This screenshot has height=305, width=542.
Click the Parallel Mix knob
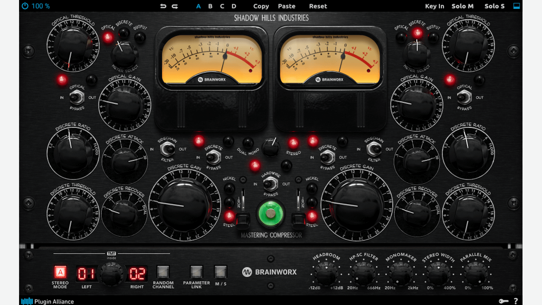pos(476,273)
